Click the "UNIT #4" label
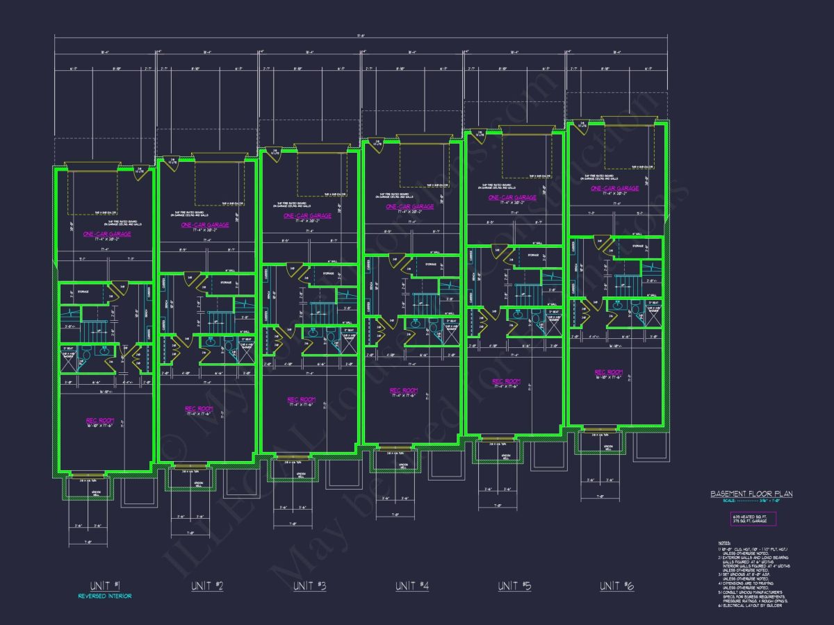This screenshot has height=625, width=834. tap(412, 585)
